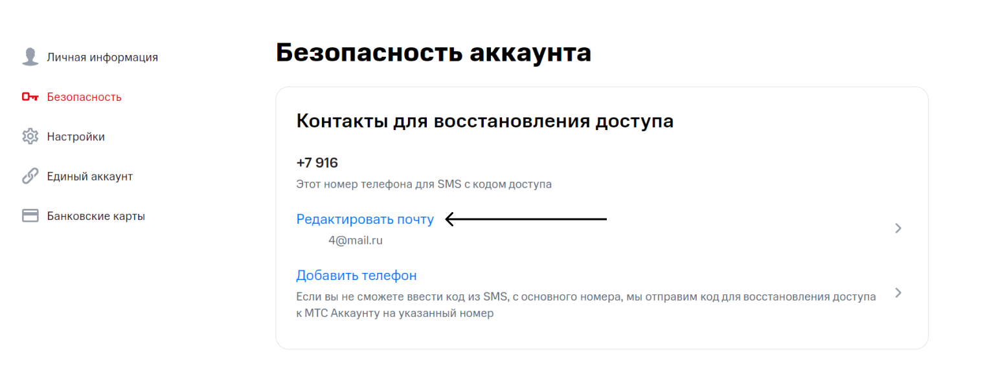Click the card icon for Банковские карты
The image size is (985, 377).
tap(30, 216)
